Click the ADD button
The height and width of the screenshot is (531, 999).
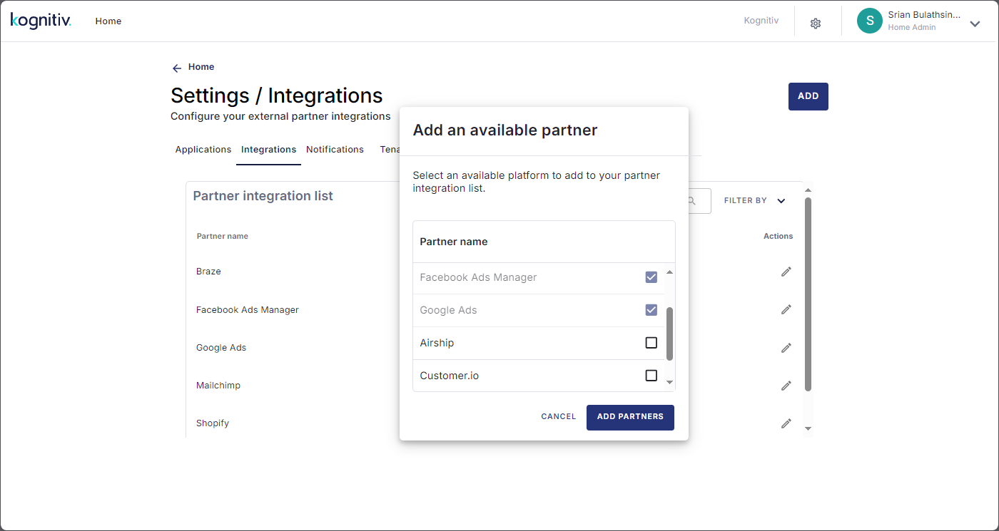pyautogui.click(x=808, y=96)
